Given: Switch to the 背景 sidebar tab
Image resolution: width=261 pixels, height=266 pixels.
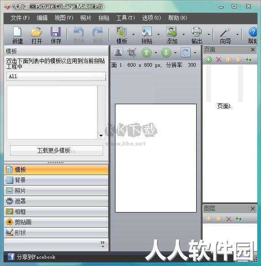Looking at the screenshot, I should (56, 180).
